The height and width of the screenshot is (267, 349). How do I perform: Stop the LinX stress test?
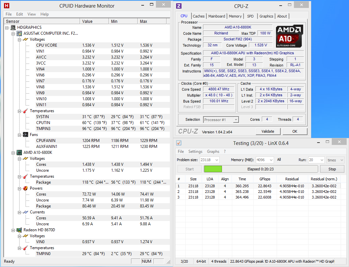click(332, 169)
